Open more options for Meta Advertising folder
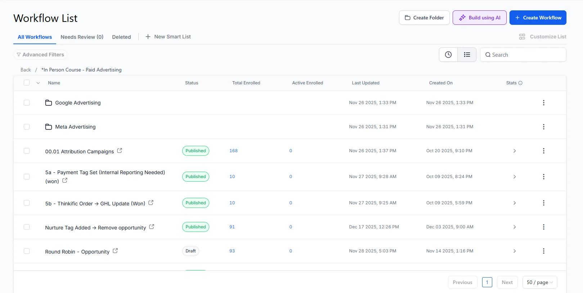 click(x=544, y=127)
